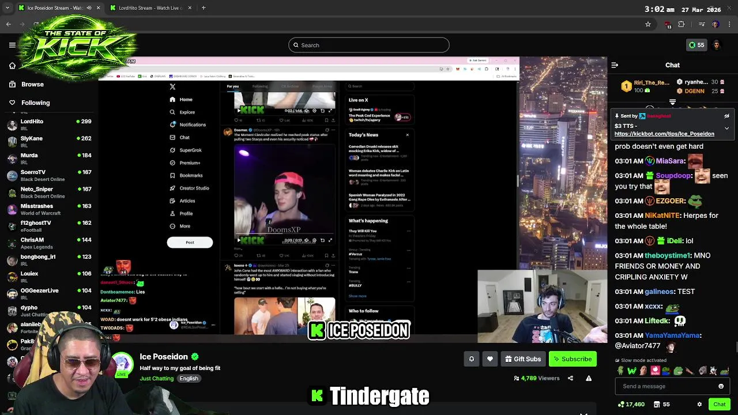Open user avatar menu in Kick header
Image resolution: width=738 pixels, height=415 pixels.
coord(716,45)
